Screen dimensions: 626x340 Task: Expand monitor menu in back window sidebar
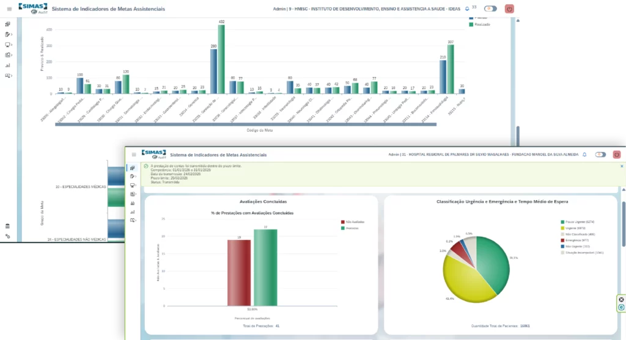tap(8, 45)
